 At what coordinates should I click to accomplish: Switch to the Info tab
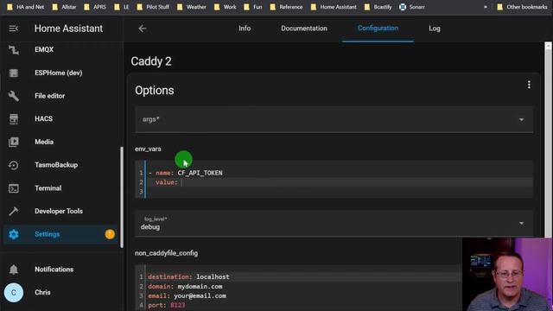click(245, 29)
